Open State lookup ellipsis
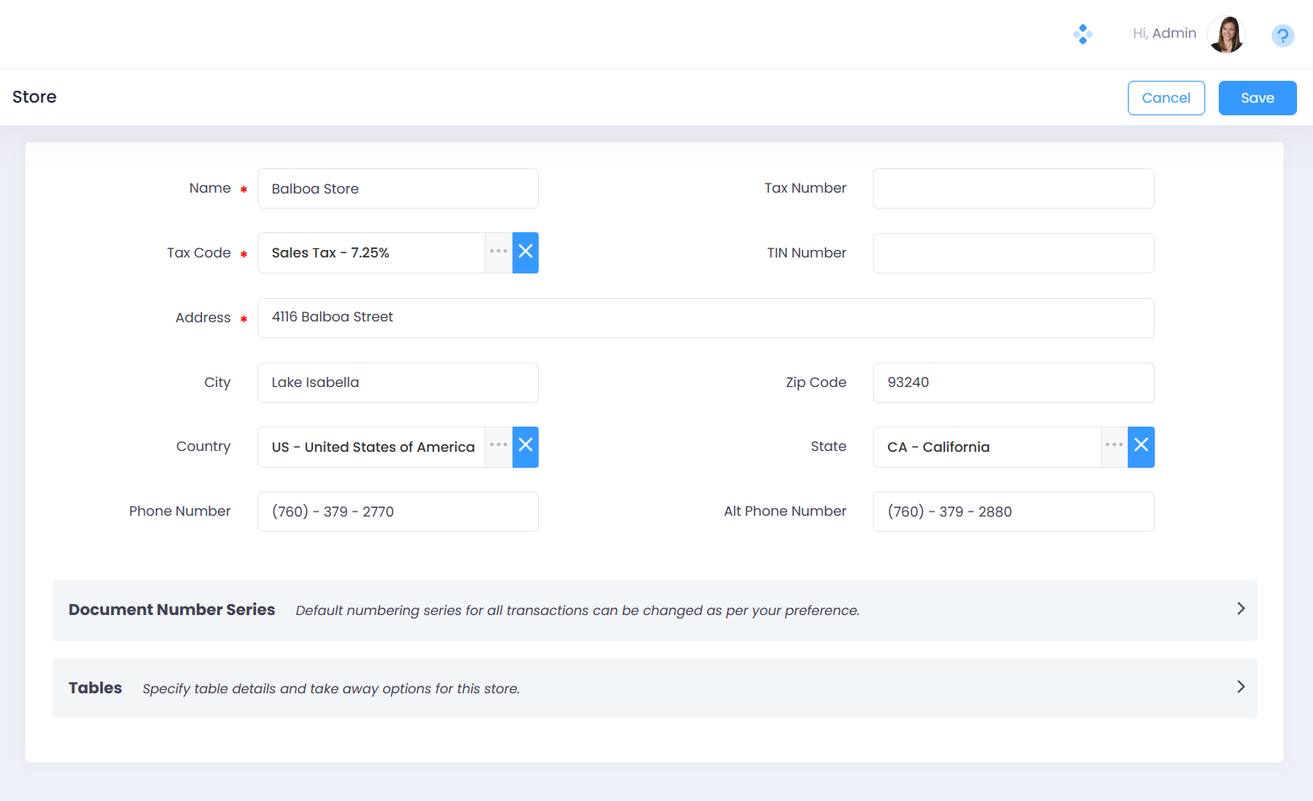 (x=1114, y=447)
